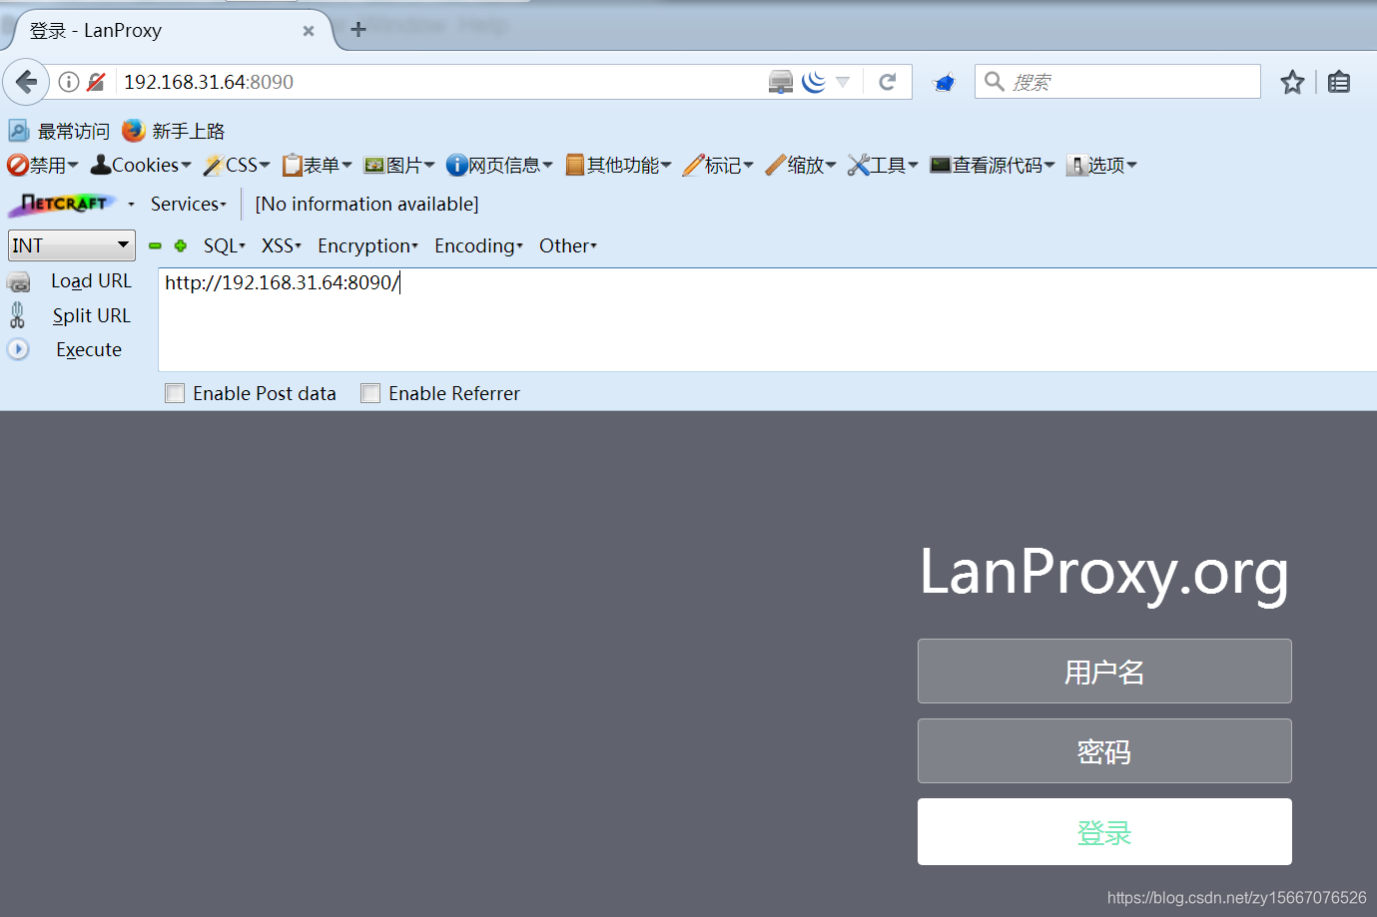The height and width of the screenshot is (917, 1377).
Task: Open the HackBar Encoding menu
Action: [479, 245]
